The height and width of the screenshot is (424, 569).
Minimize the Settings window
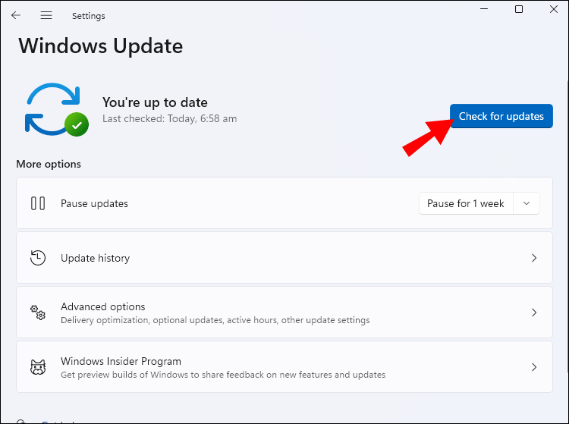click(x=484, y=8)
